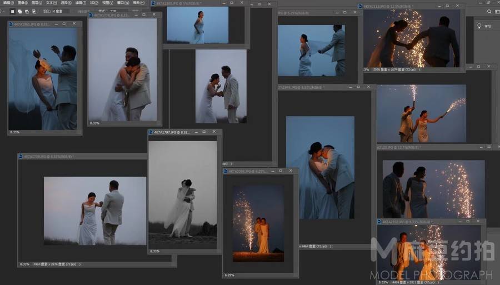This screenshot has width=500, height=285.
Task: Click '4464 像素 x 2976 像素' in 4K7A1739 status
Action: pyautogui.click(x=51, y=264)
